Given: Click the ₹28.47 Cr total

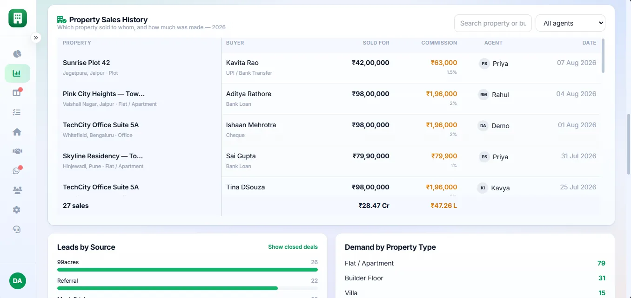Looking at the screenshot, I should pyautogui.click(x=374, y=206).
